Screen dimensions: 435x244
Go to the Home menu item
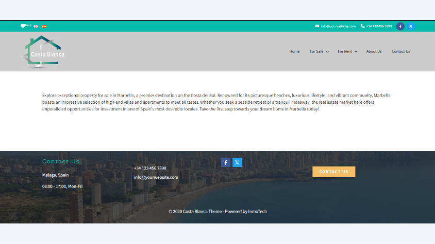tap(294, 51)
